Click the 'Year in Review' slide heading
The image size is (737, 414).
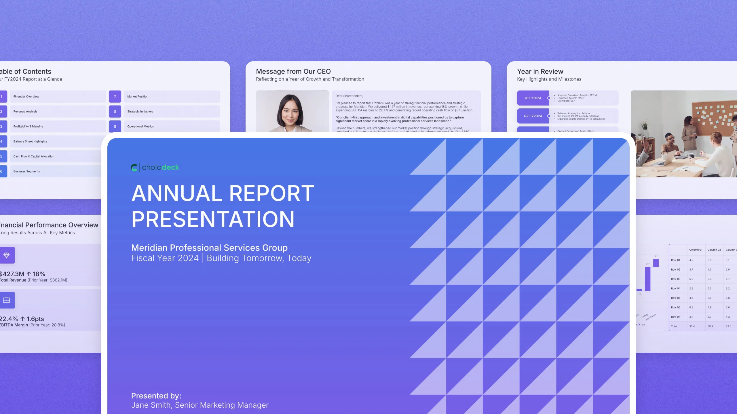pyautogui.click(x=540, y=71)
